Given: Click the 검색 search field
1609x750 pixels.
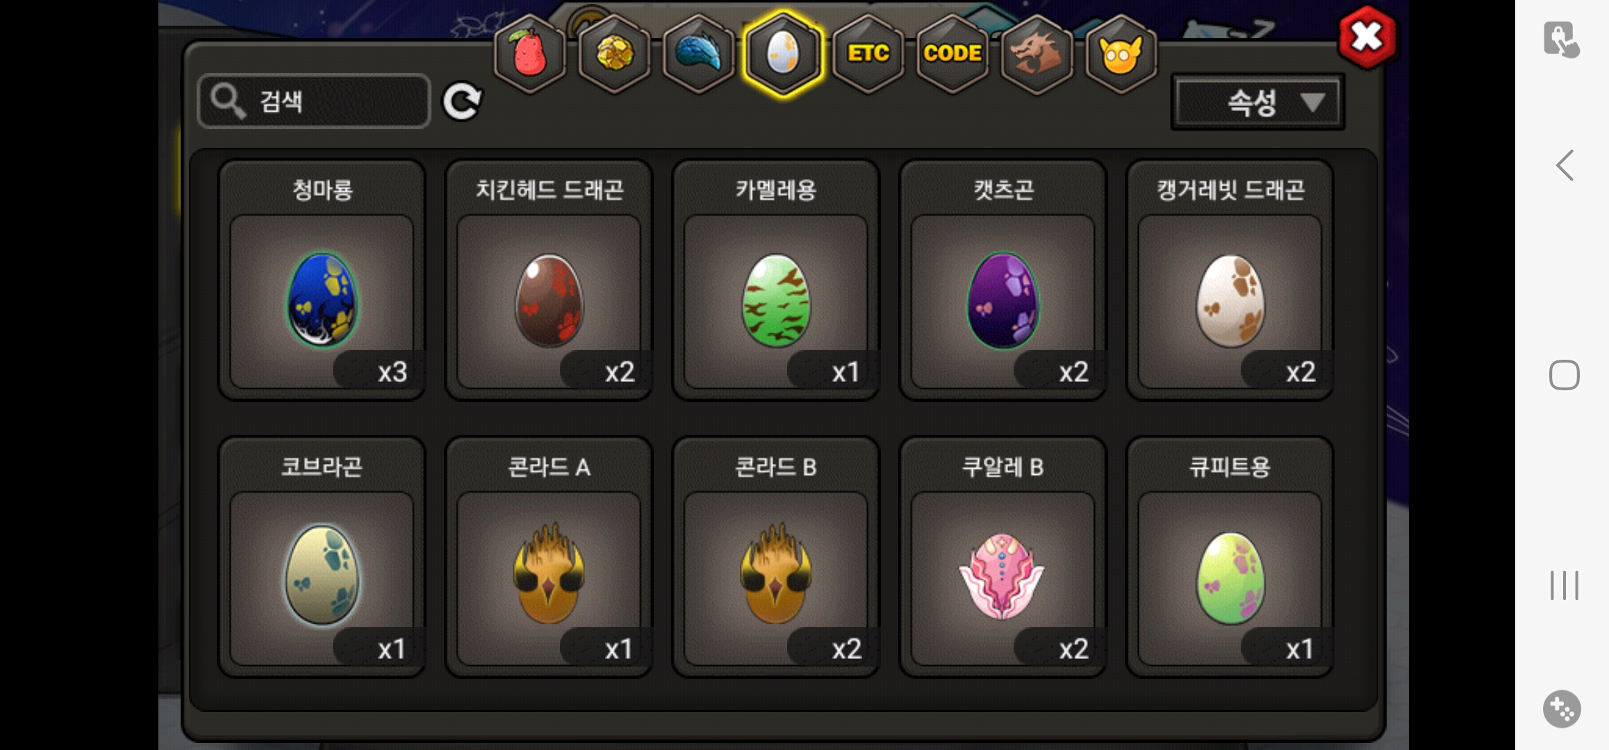Looking at the screenshot, I should [x=314, y=101].
